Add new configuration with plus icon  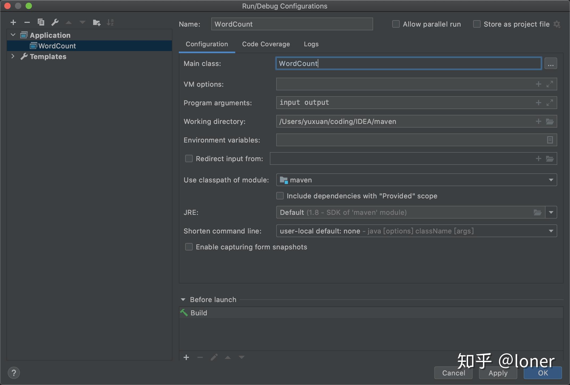tap(13, 22)
